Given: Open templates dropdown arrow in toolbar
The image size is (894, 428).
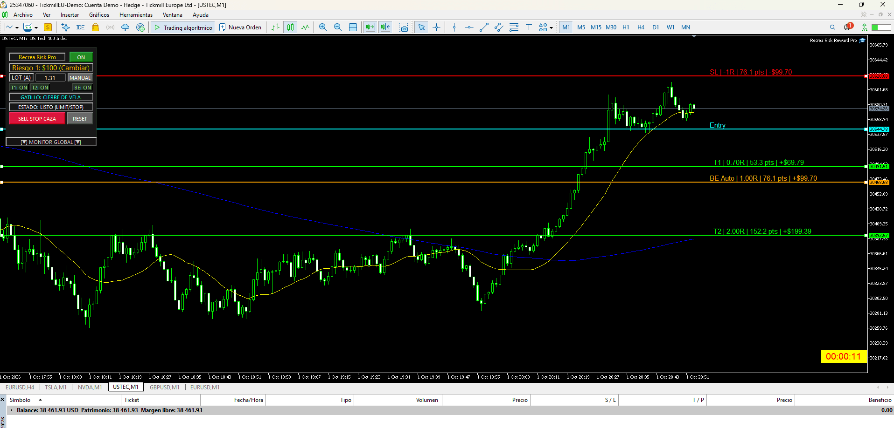Looking at the screenshot, I should coord(36,27).
